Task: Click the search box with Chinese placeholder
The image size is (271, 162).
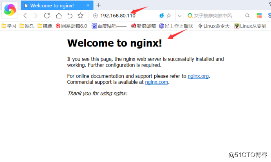Action: click(x=218, y=16)
